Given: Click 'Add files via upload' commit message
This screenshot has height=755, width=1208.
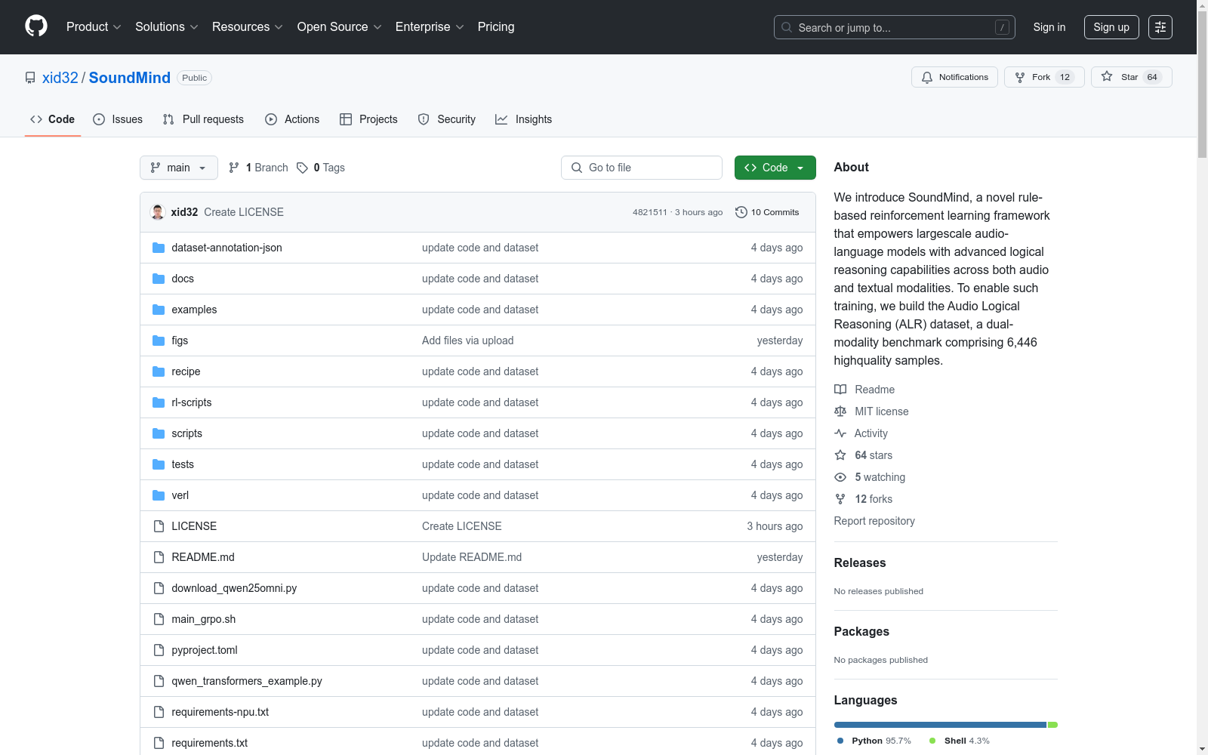Looking at the screenshot, I should pos(468,341).
